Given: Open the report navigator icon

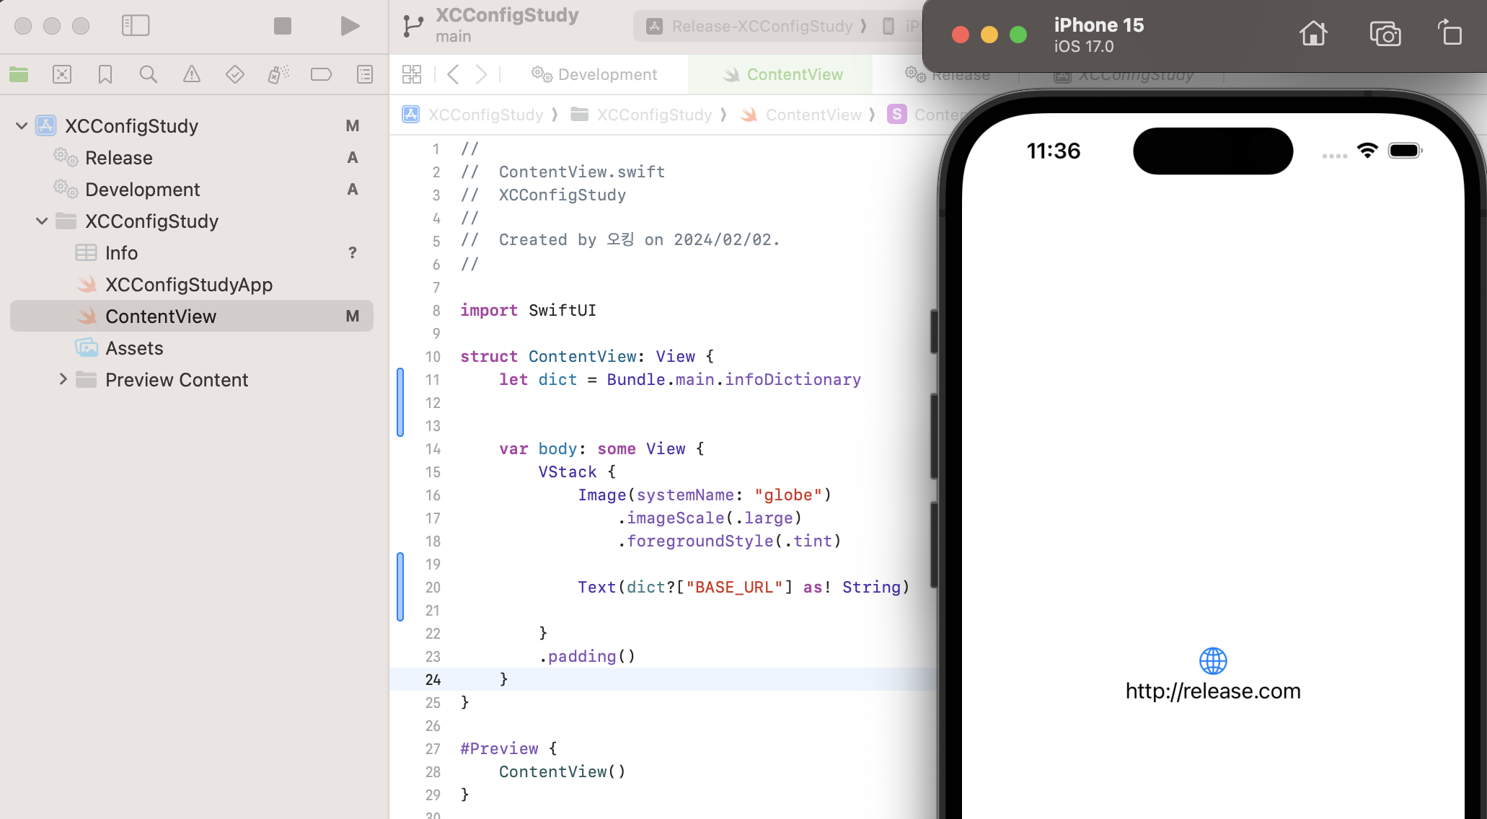Looking at the screenshot, I should tap(365, 74).
